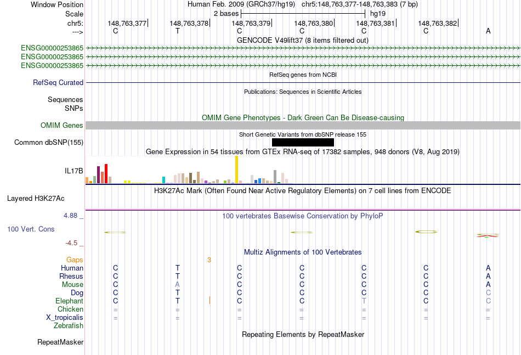
Task: Open the OMIM Gene Phenotypes track title
Action: [x=303, y=117]
